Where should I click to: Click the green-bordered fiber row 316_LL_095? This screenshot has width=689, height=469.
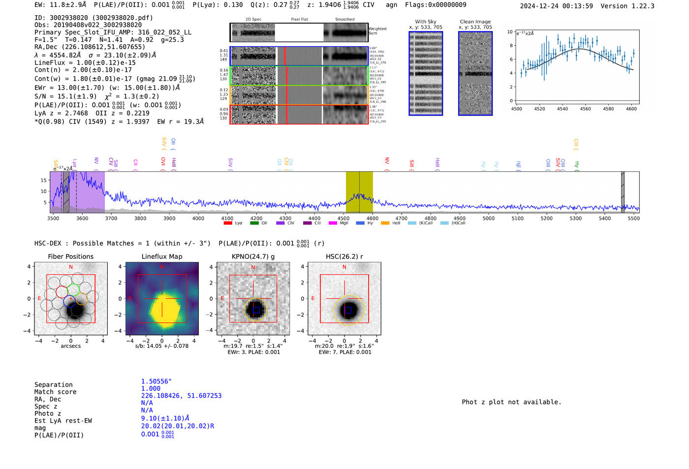coord(299,75)
